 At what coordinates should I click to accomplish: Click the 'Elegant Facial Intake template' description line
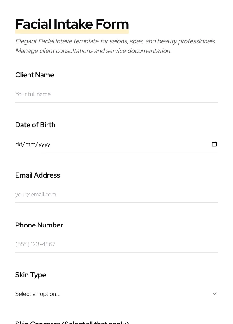click(115, 41)
